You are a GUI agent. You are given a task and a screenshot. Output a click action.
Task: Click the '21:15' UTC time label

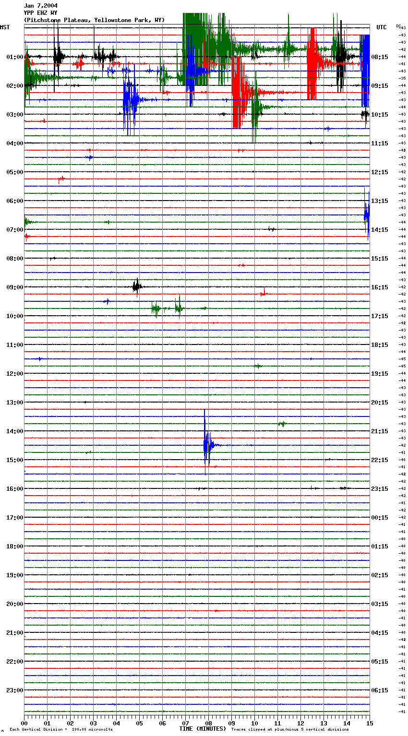[380, 431]
